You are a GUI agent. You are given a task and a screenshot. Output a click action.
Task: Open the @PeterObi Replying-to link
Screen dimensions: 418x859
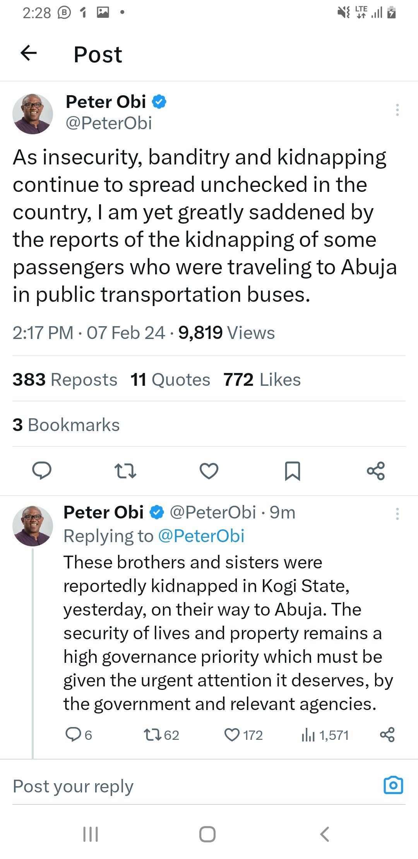201,536
